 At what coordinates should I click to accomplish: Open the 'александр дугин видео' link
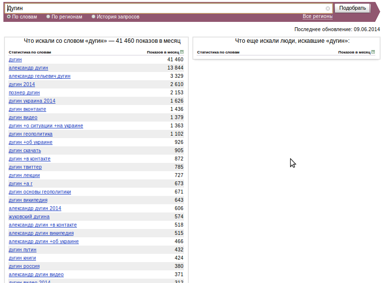click(x=36, y=274)
